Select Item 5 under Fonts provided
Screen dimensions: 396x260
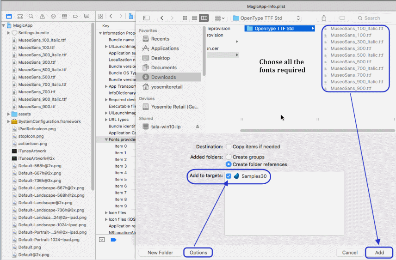tap(120, 179)
